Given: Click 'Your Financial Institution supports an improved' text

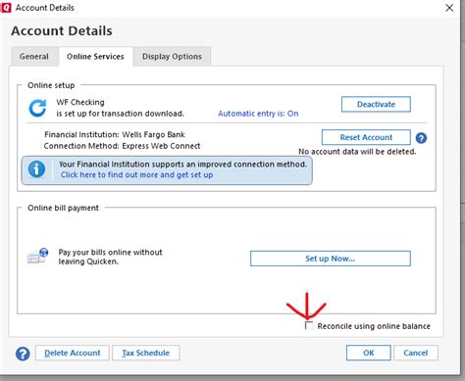Looking at the screenshot, I should [x=182, y=165].
